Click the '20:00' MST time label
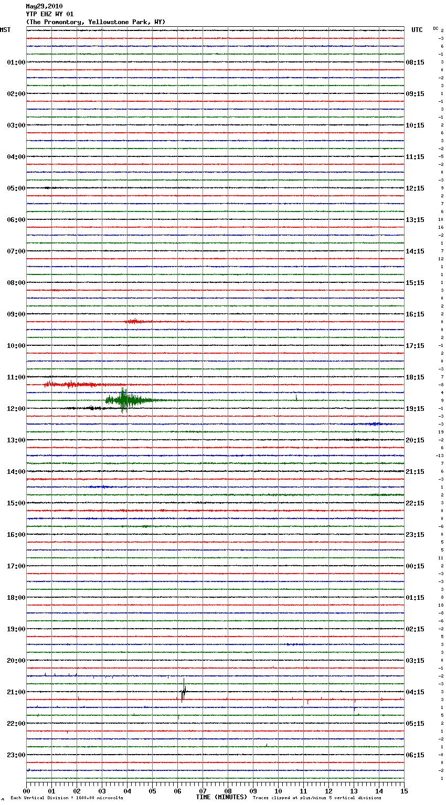 16,661
